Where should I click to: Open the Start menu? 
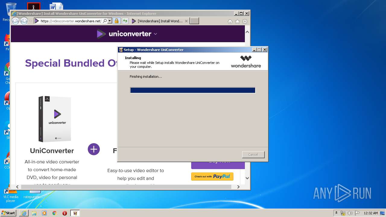pos(8,213)
